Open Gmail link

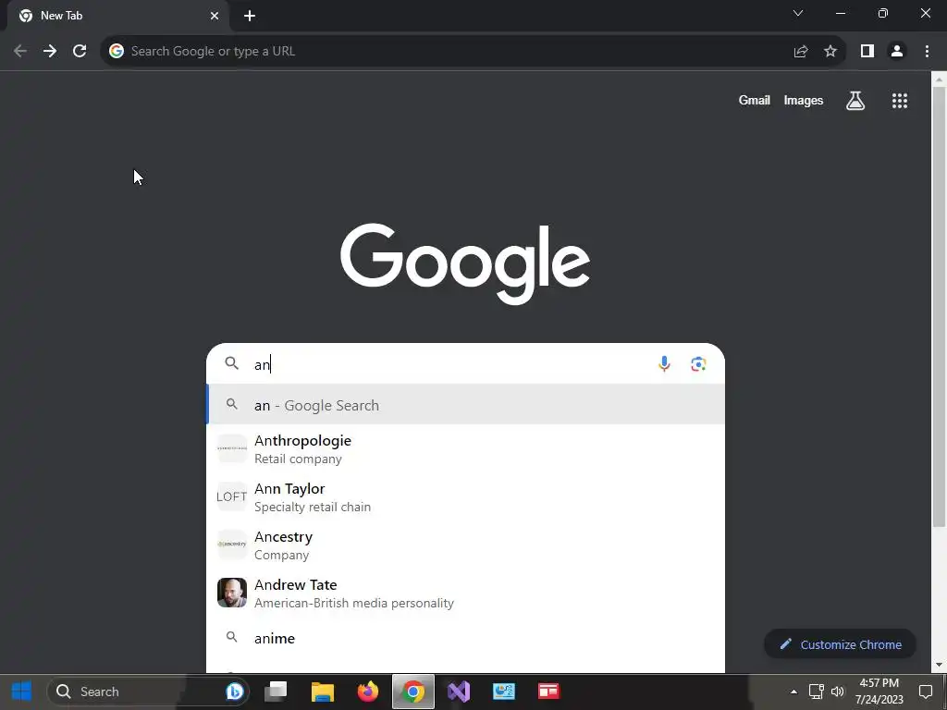(x=755, y=100)
